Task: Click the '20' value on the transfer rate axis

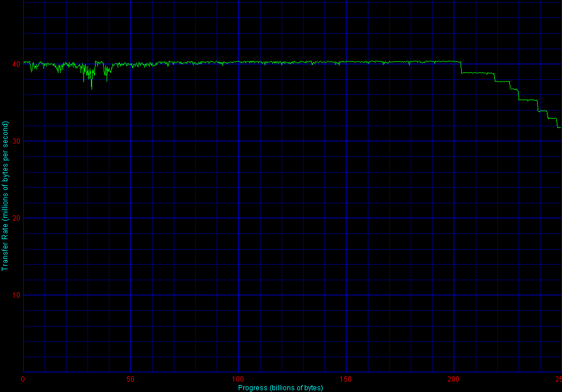Action: 16,218
